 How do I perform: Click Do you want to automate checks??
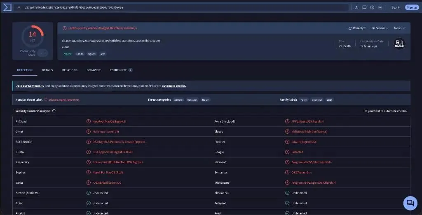(x=385, y=111)
